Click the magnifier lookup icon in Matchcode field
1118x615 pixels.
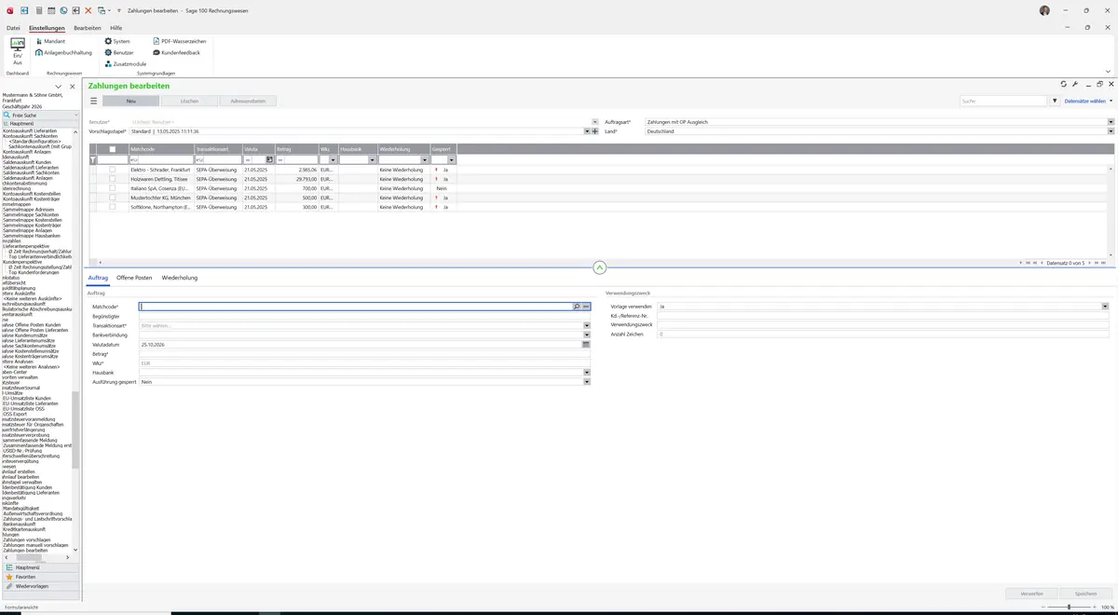(577, 307)
